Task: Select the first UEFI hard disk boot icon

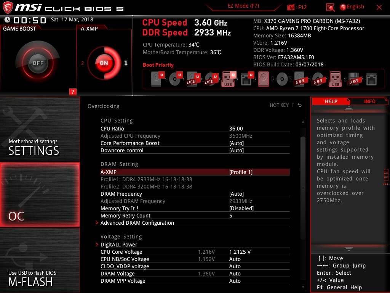Action: click(158, 79)
